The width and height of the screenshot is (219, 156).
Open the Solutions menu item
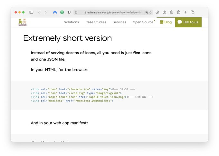pyautogui.click(x=71, y=22)
